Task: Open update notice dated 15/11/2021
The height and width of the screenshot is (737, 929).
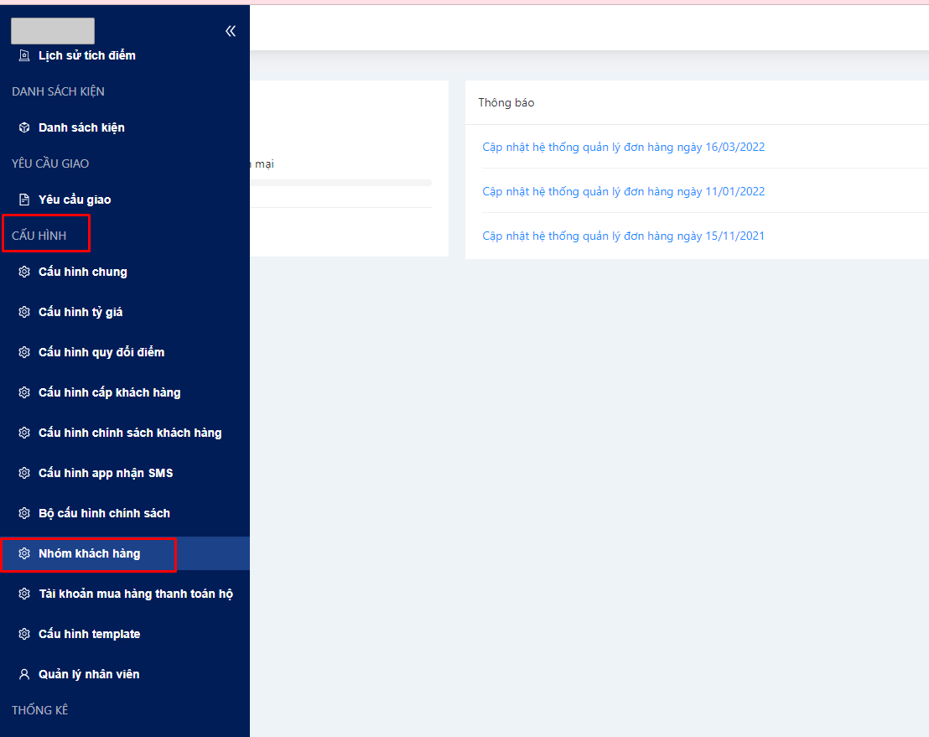Action: coord(623,236)
